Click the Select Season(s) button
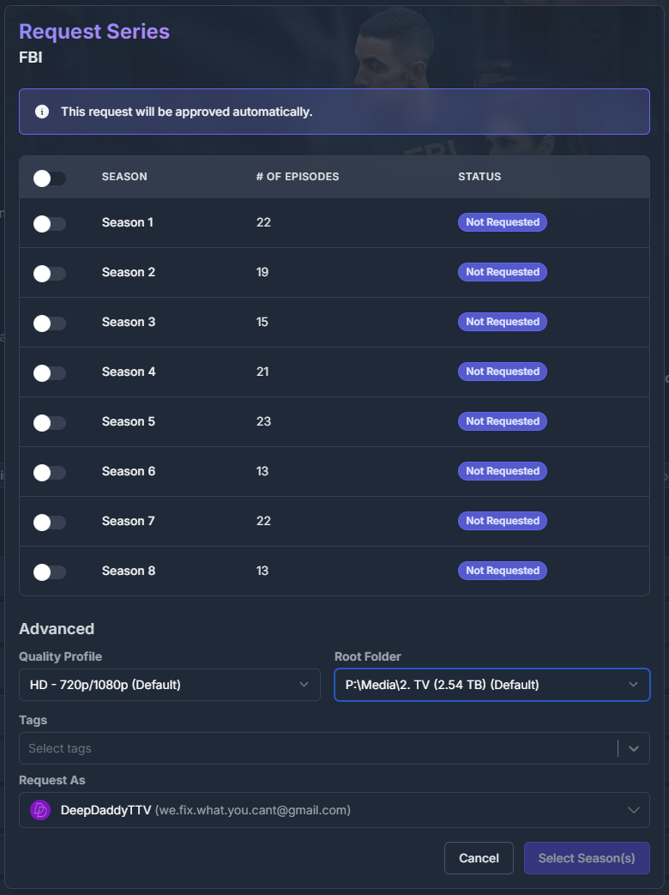Image resolution: width=669 pixels, height=895 pixels. 587,858
